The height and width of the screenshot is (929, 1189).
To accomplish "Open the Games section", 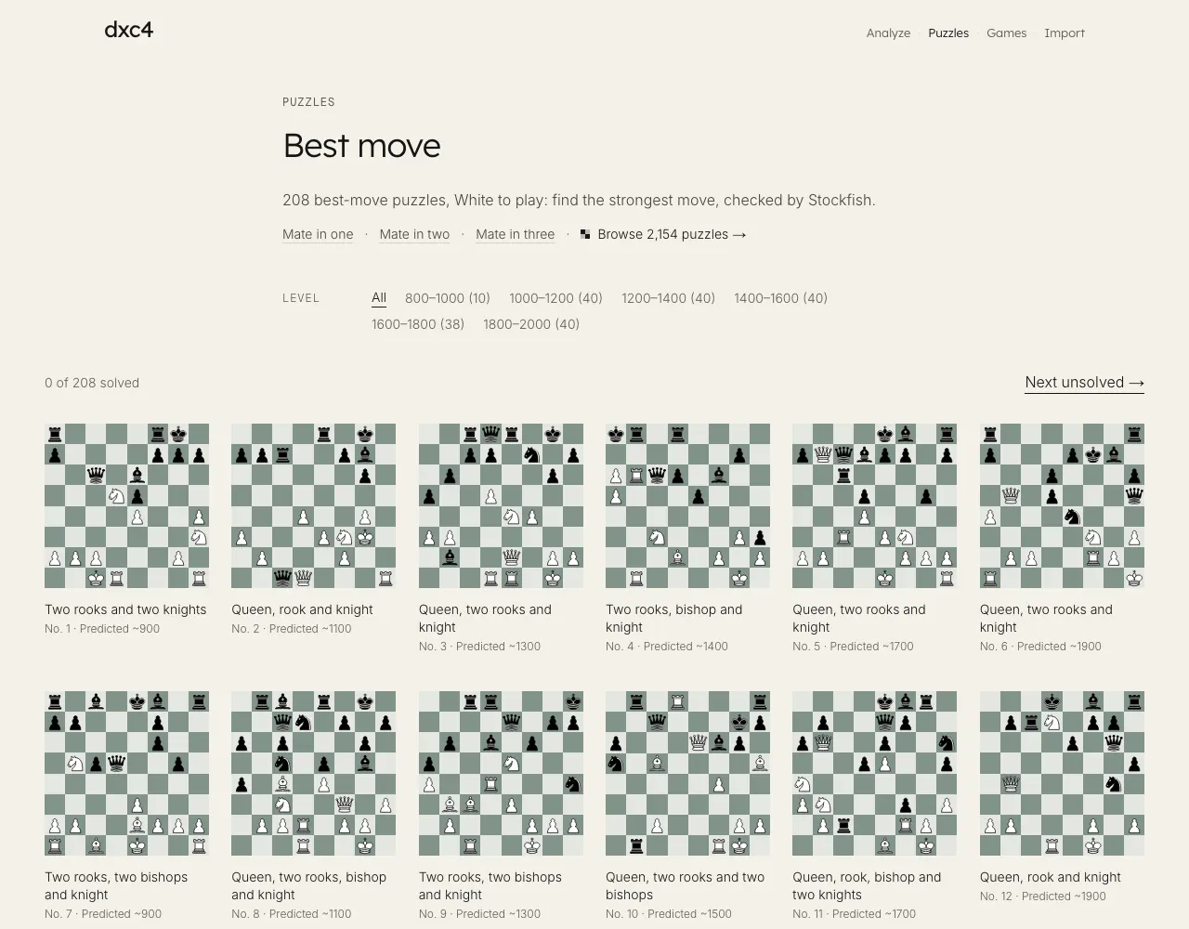I will (1006, 33).
